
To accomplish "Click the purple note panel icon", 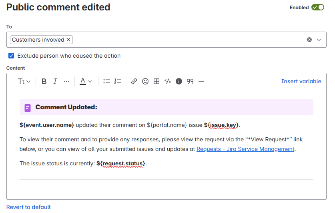I will [x=28, y=108].
